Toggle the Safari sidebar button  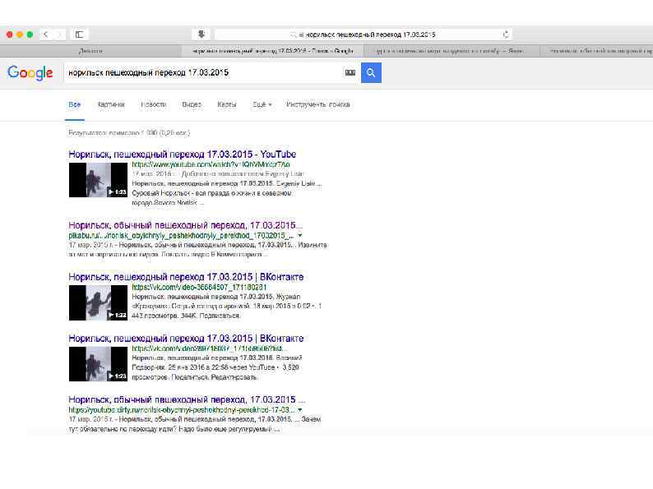(x=79, y=35)
